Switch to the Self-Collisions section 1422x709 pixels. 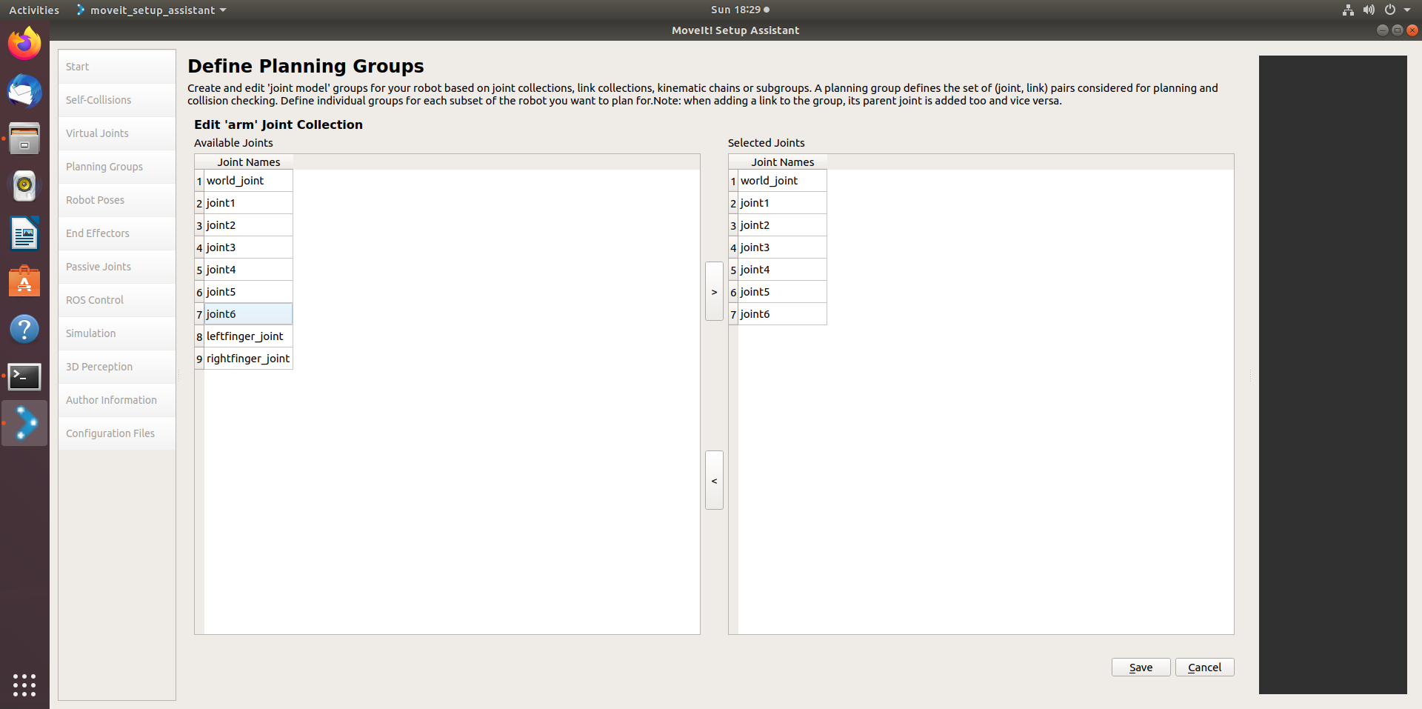pos(99,99)
